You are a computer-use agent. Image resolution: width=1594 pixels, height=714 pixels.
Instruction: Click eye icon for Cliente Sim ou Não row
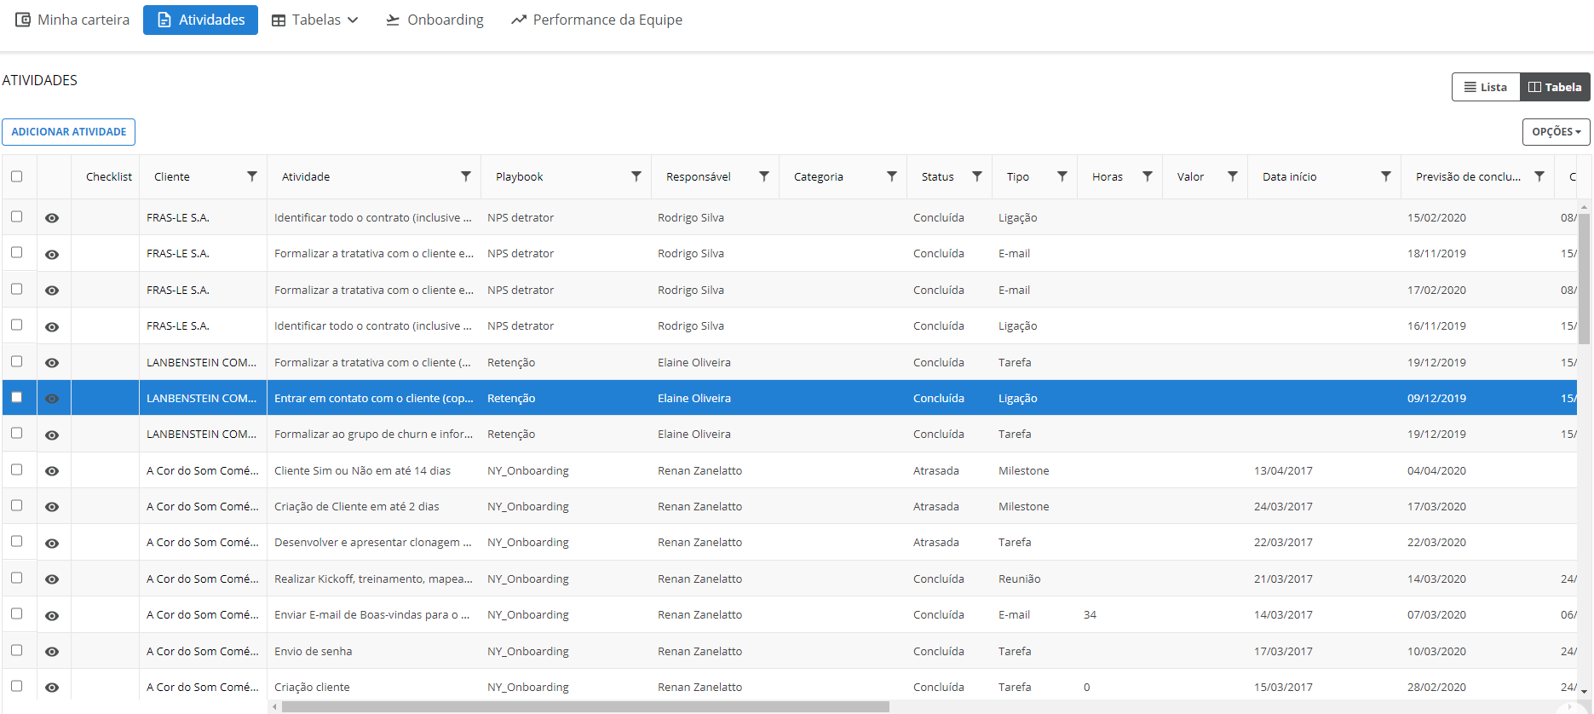(52, 471)
